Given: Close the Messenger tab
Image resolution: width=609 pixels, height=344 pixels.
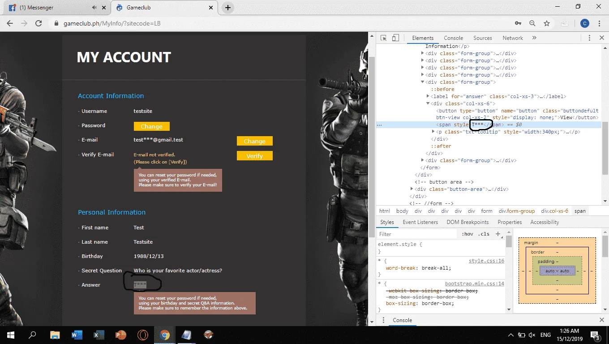Looking at the screenshot, I should coord(104,8).
